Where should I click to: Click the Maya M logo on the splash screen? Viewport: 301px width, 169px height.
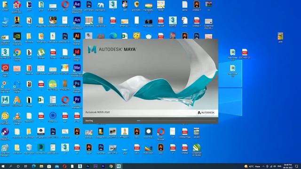pyautogui.click(x=92, y=49)
